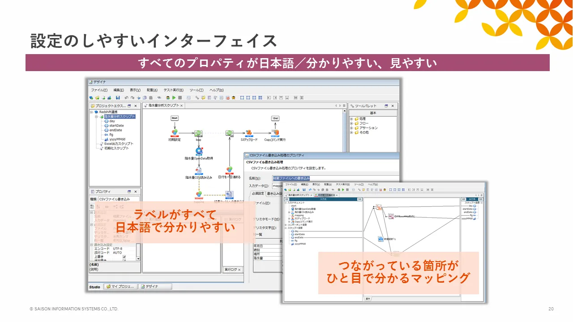The height and width of the screenshot is (322, 573).
Task: Switch to the 書き込み設定 tab in CSV dialog
Action: pyautogui.click(x=275, y=194)
